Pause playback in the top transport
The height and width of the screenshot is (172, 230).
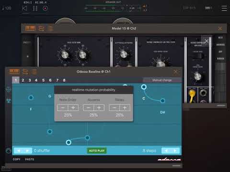(35, 8)
